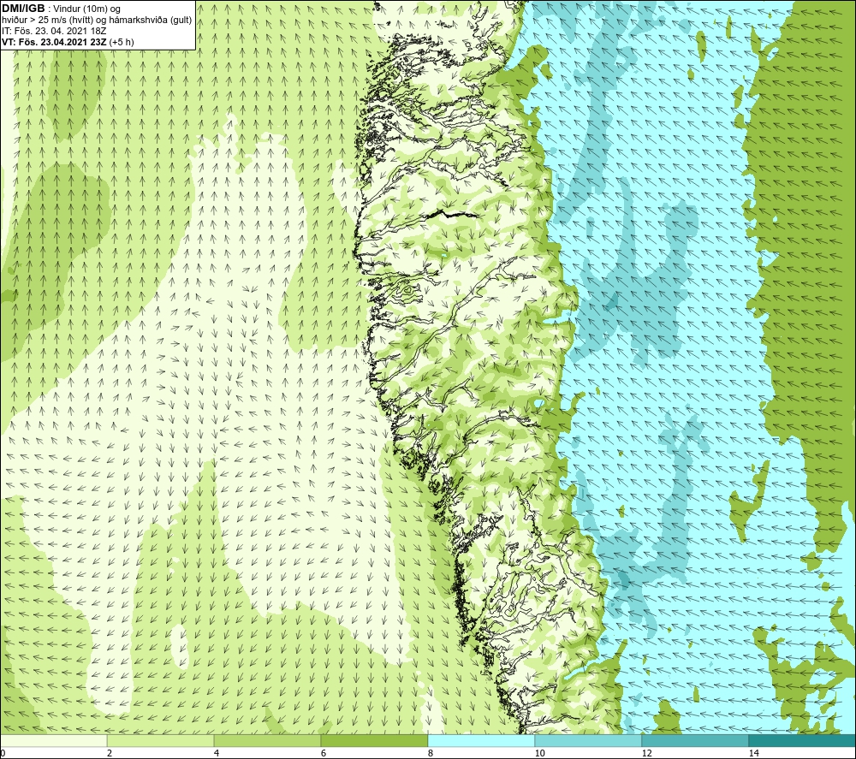This screenshot has height=759, width=856.
Task: Click the scale label '2'
Action: (110, 753)
